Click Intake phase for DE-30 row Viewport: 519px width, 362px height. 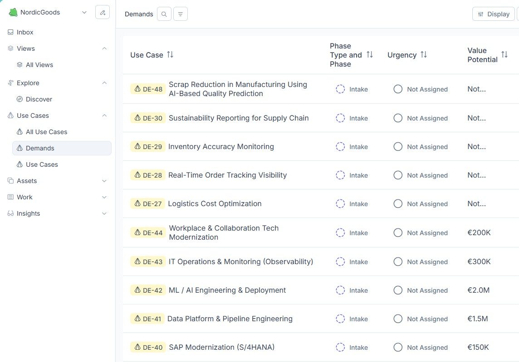click(352, 118)
